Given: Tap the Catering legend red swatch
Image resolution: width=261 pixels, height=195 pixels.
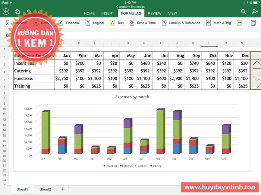Looking at the screenshot, I should point(121,166).
